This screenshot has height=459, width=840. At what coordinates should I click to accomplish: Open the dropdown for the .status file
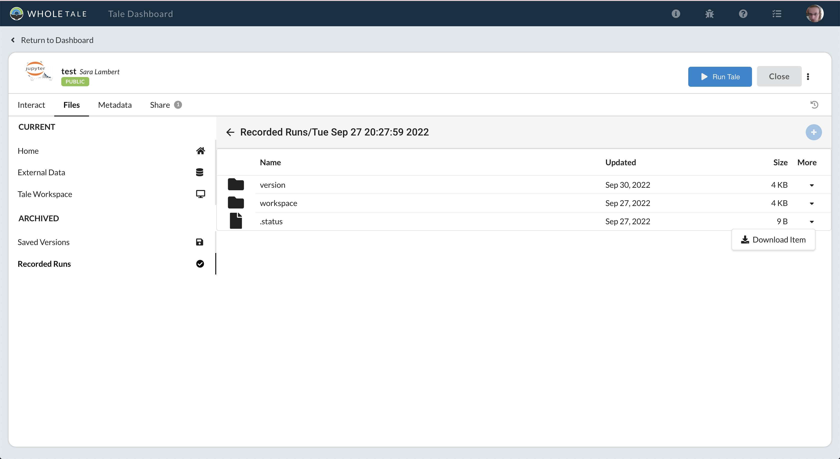click(812, 222)
